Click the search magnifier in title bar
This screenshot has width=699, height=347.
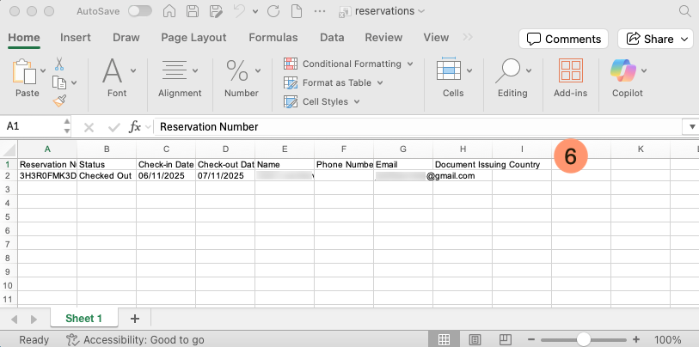684,11
